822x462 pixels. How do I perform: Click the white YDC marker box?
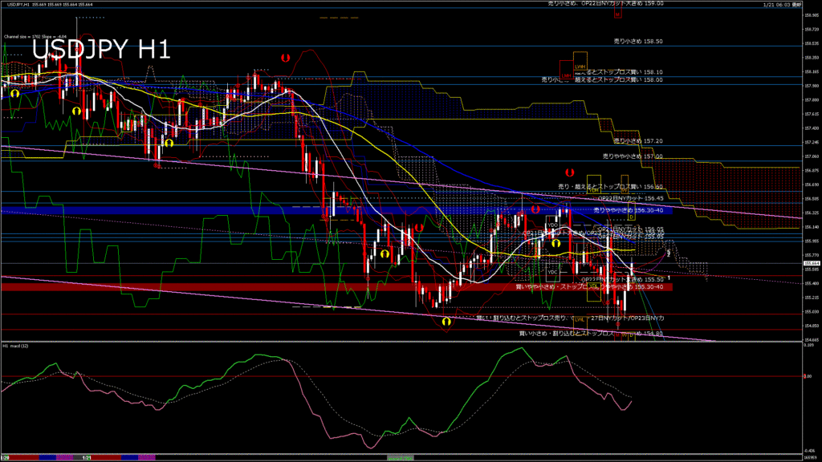pos(552,272)
